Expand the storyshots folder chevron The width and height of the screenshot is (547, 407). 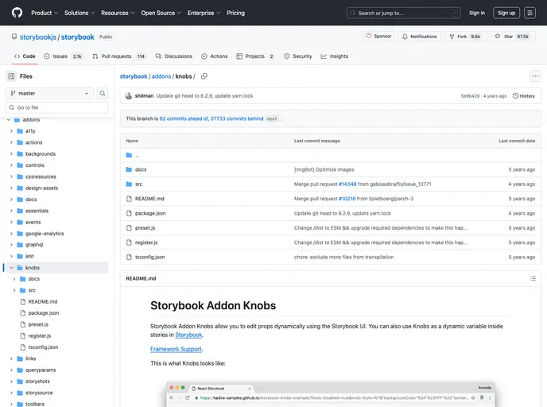(11, 382)
